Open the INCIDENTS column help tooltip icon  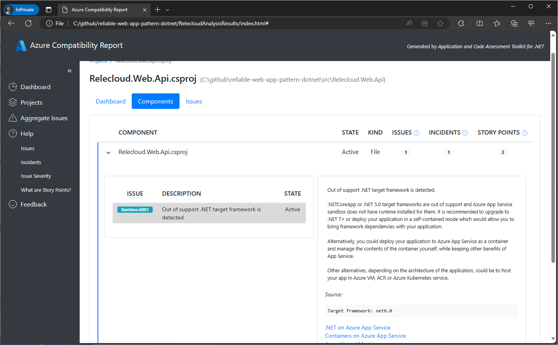[x=465, y=133]
